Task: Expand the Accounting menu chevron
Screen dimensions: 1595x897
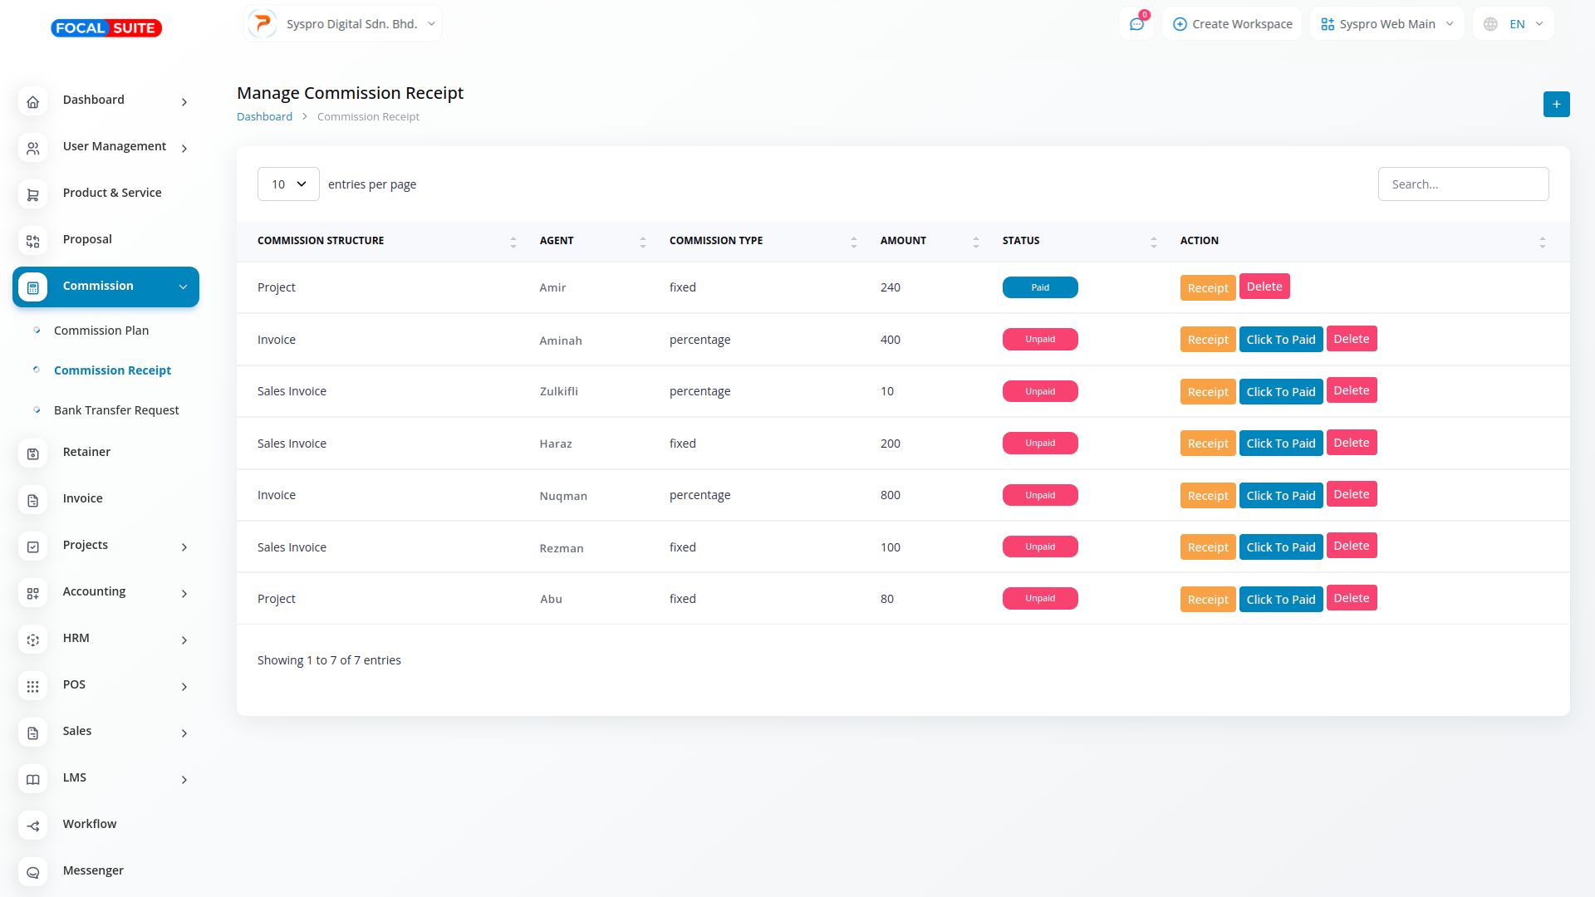Action: click(184, 593)
